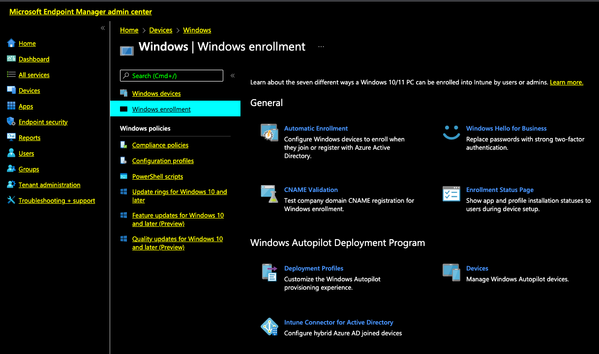Open Dashboard in the sidebar
This screenshot has width=599, height=354.
[x=34, y=59]
